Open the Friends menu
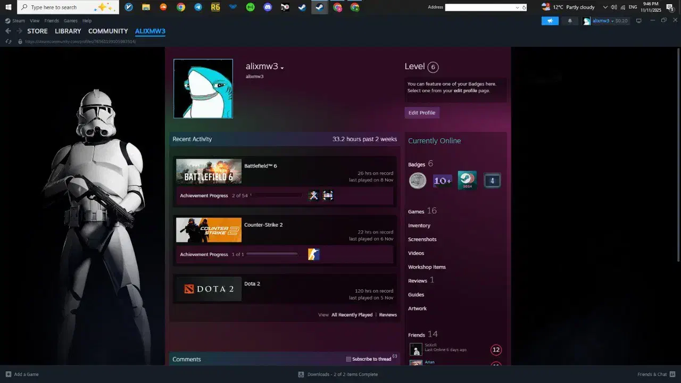This screenshot has height=383, width=681. tap(52, 21)
